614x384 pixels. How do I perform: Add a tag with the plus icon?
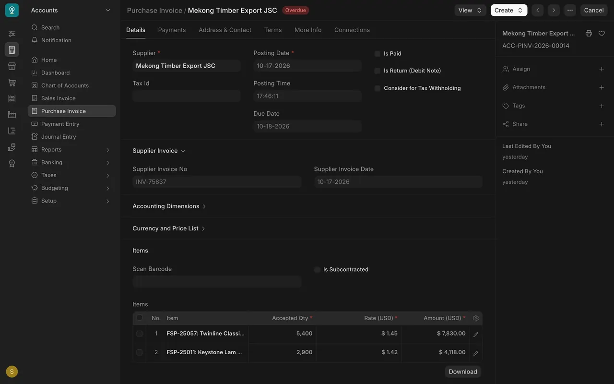(x=602, y=106)
